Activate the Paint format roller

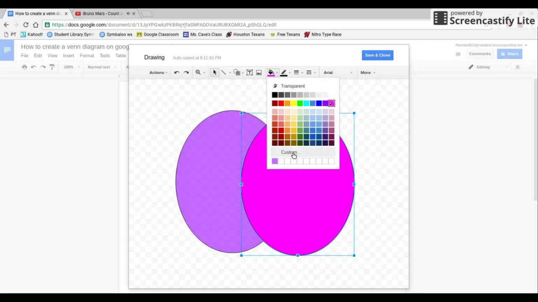(x=52, y=67)
